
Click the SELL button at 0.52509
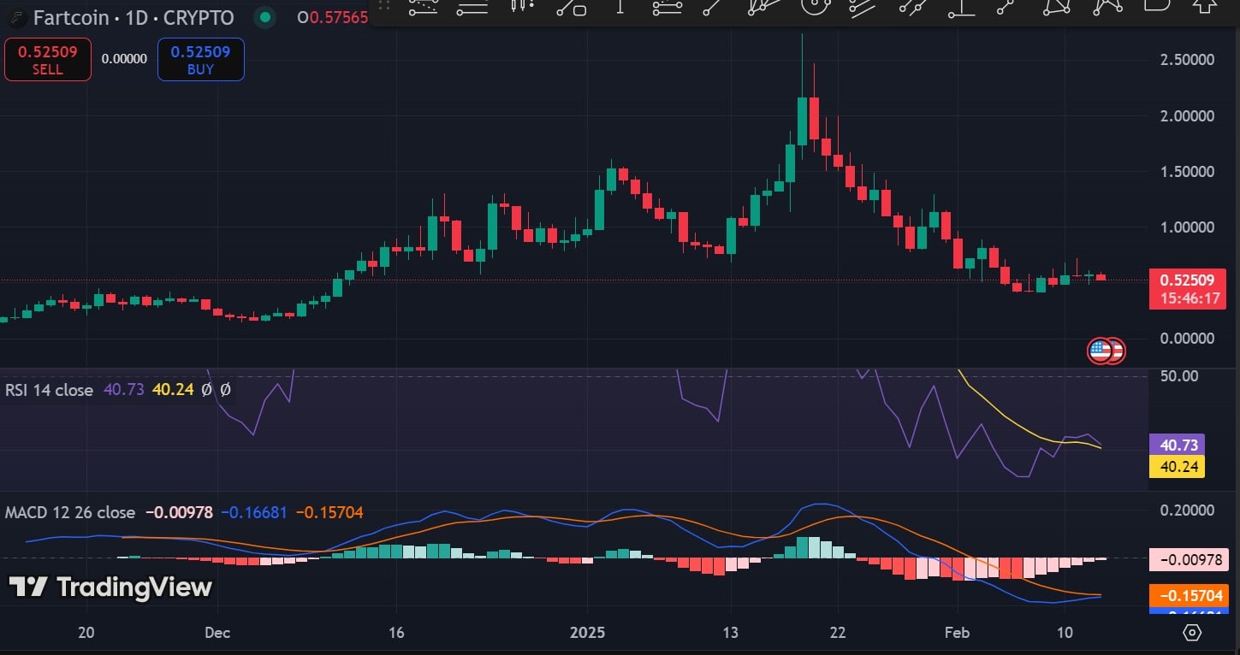pyautogui.click(x=48, y=60)
